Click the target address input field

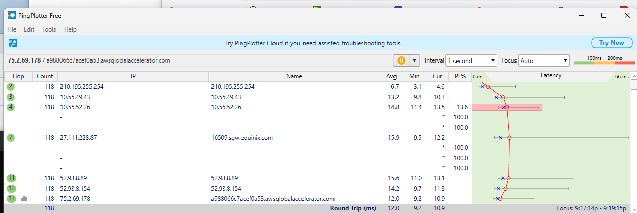(197, 60)
